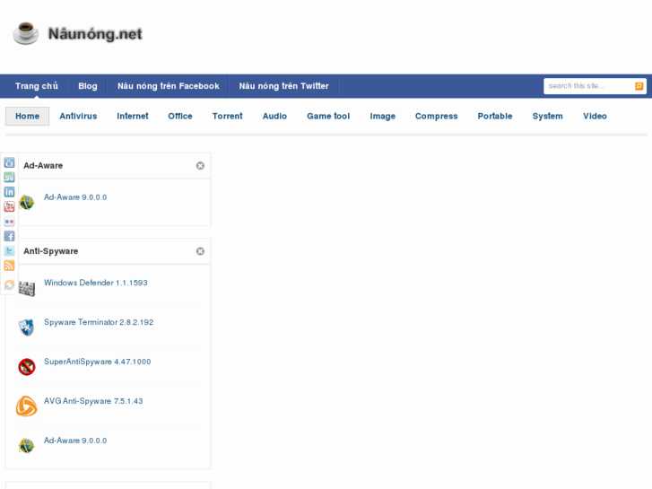Switch to the Antivirus tab
The width and height of the screenshot is (652, 489).
[x=78, y=116]
